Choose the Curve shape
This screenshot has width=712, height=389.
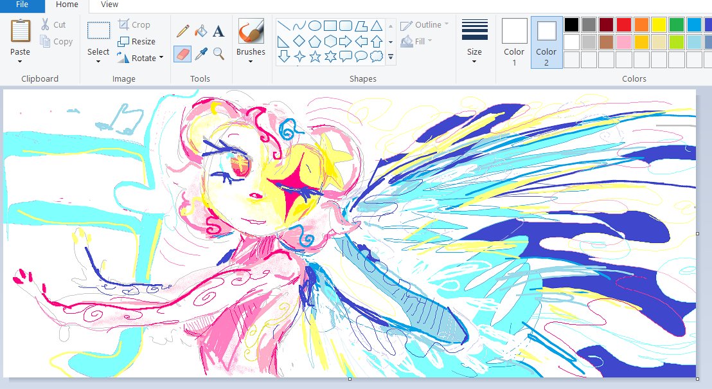click(x=299, y=26)
